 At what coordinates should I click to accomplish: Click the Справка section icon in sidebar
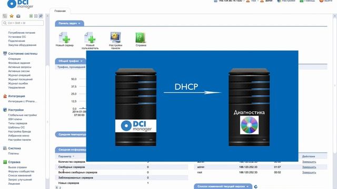click(x=5, y=162)
